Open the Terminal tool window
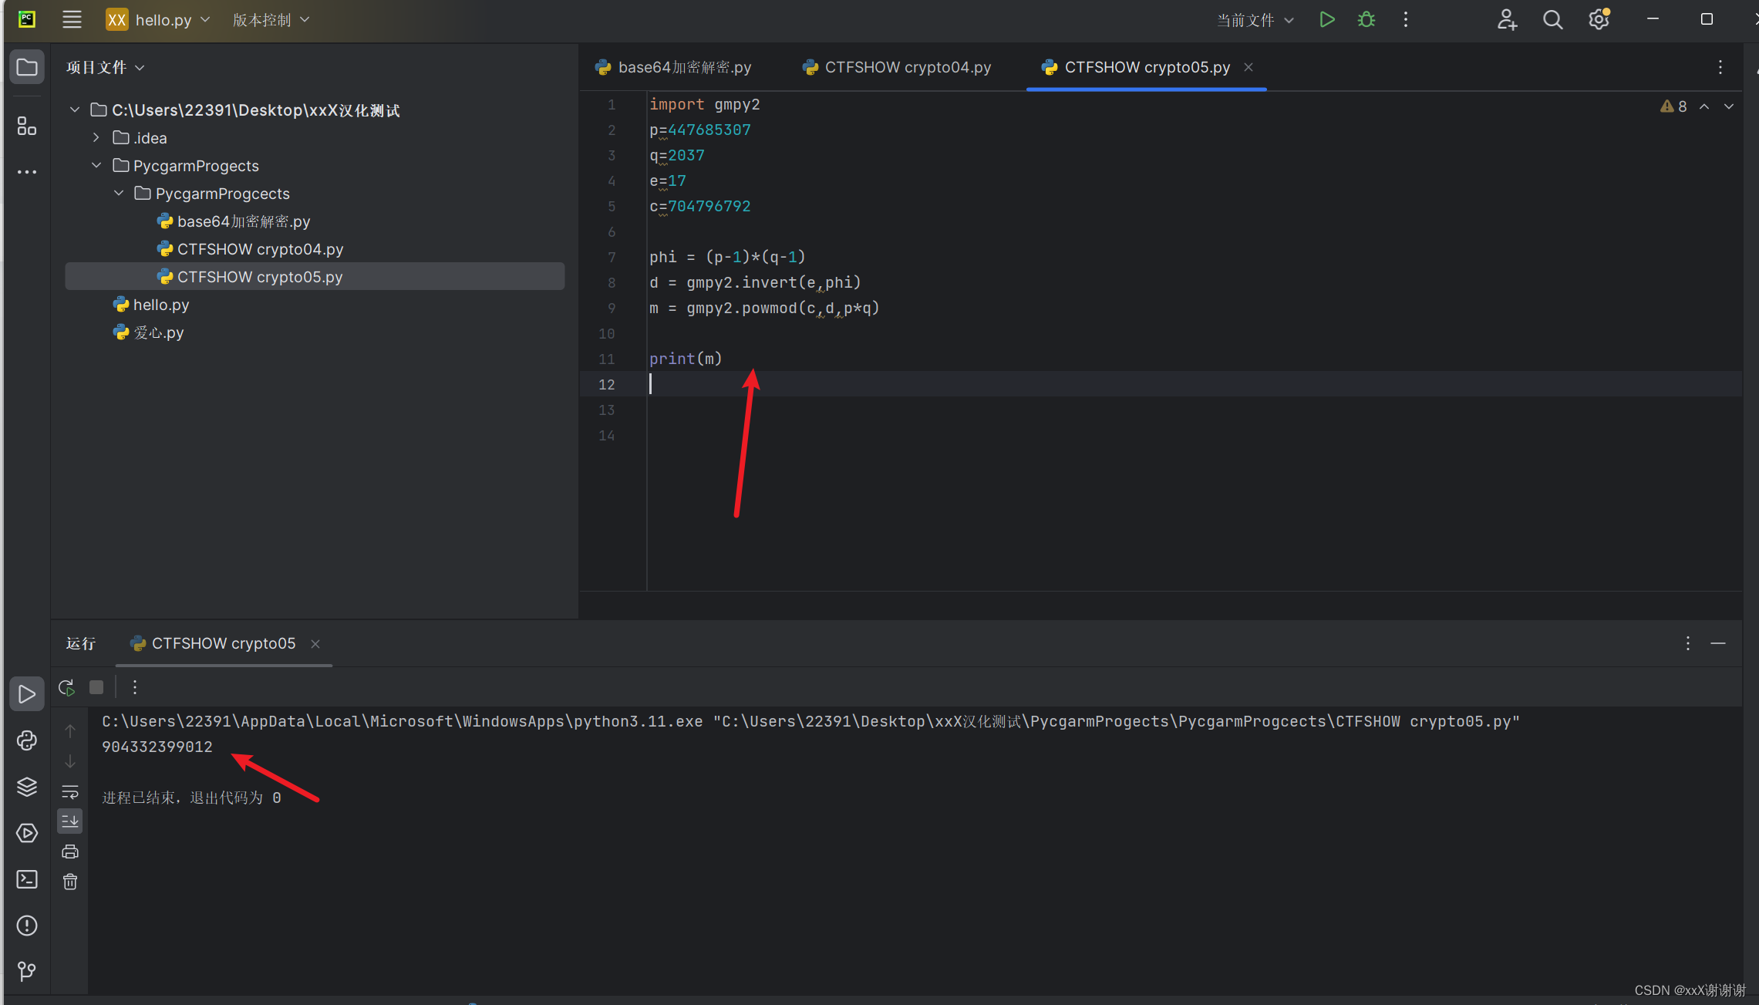The width and height of the screenshot is (1759, 1005). [27, 879]
